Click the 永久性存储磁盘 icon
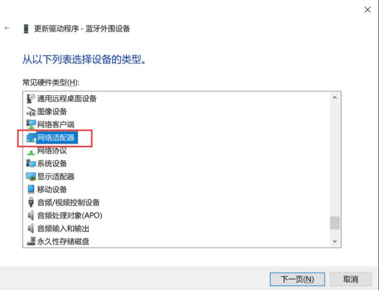This screenshot has width=379, height=290. pyautogui.click(x=31, y=241)
